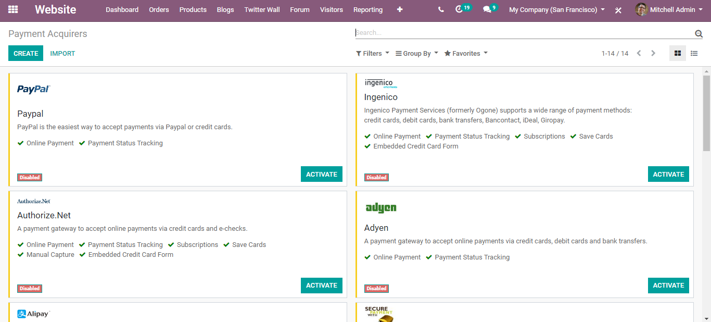711x322 pixels.
Task: Open the Group By dropdown
Action: point(417,53)
